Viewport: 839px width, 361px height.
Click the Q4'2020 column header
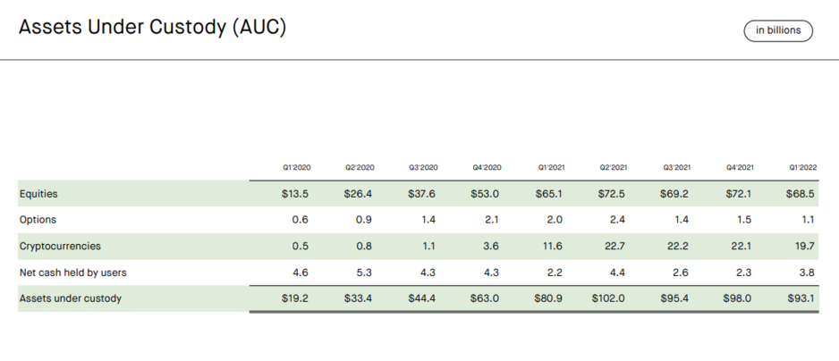487,167
